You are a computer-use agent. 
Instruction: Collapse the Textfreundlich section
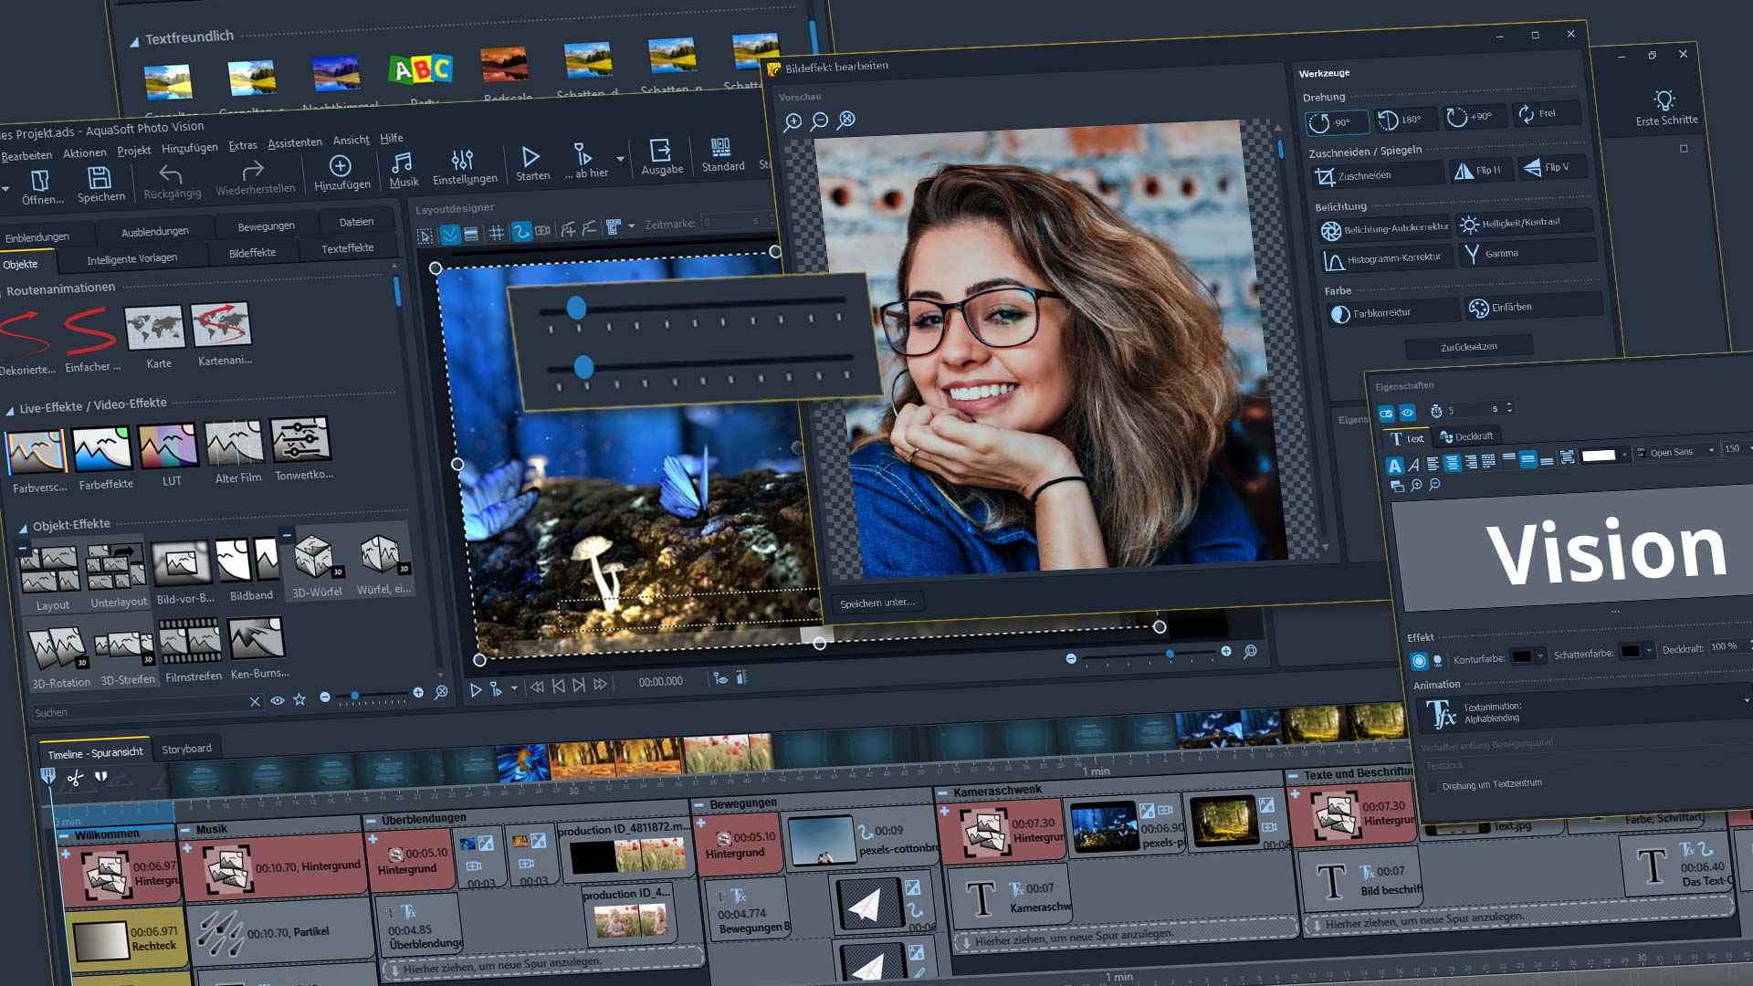coord(133,41)
